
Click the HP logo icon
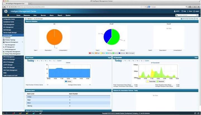(6, 11)
